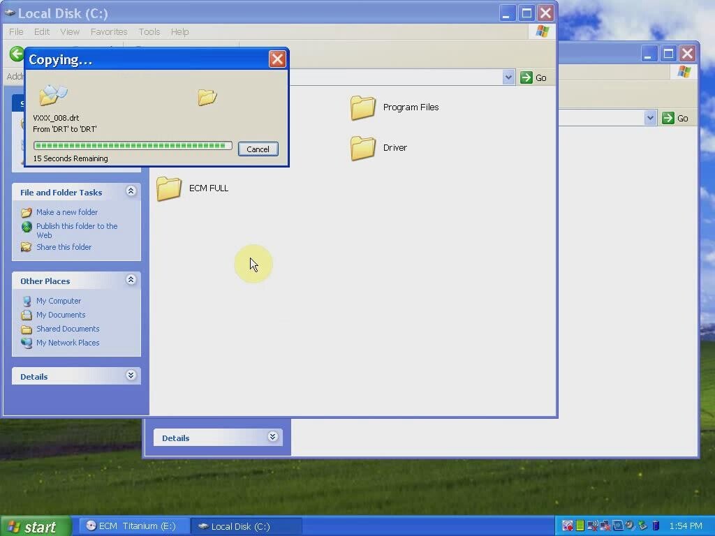The width and height of the screenshot is (715, 536).
Task: Click the green Back arrow button
Action: 17,54
